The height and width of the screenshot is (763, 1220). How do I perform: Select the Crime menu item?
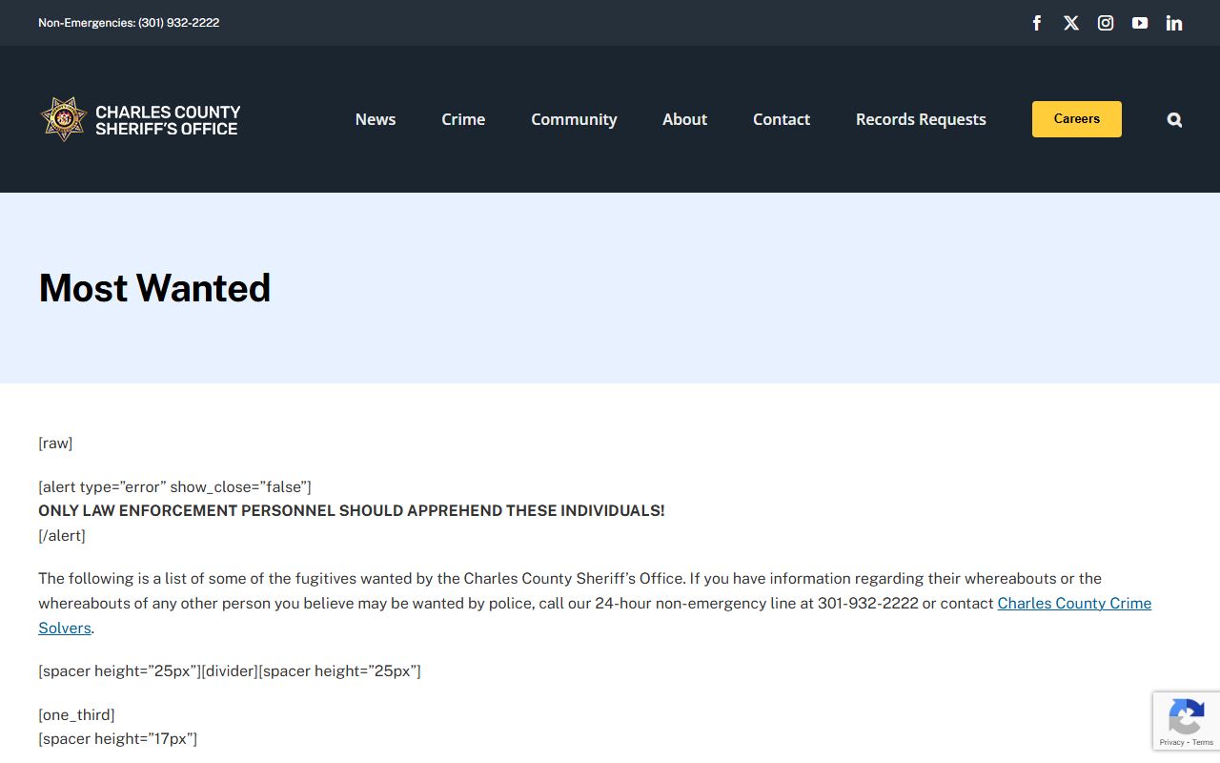[x=463, y=119]
